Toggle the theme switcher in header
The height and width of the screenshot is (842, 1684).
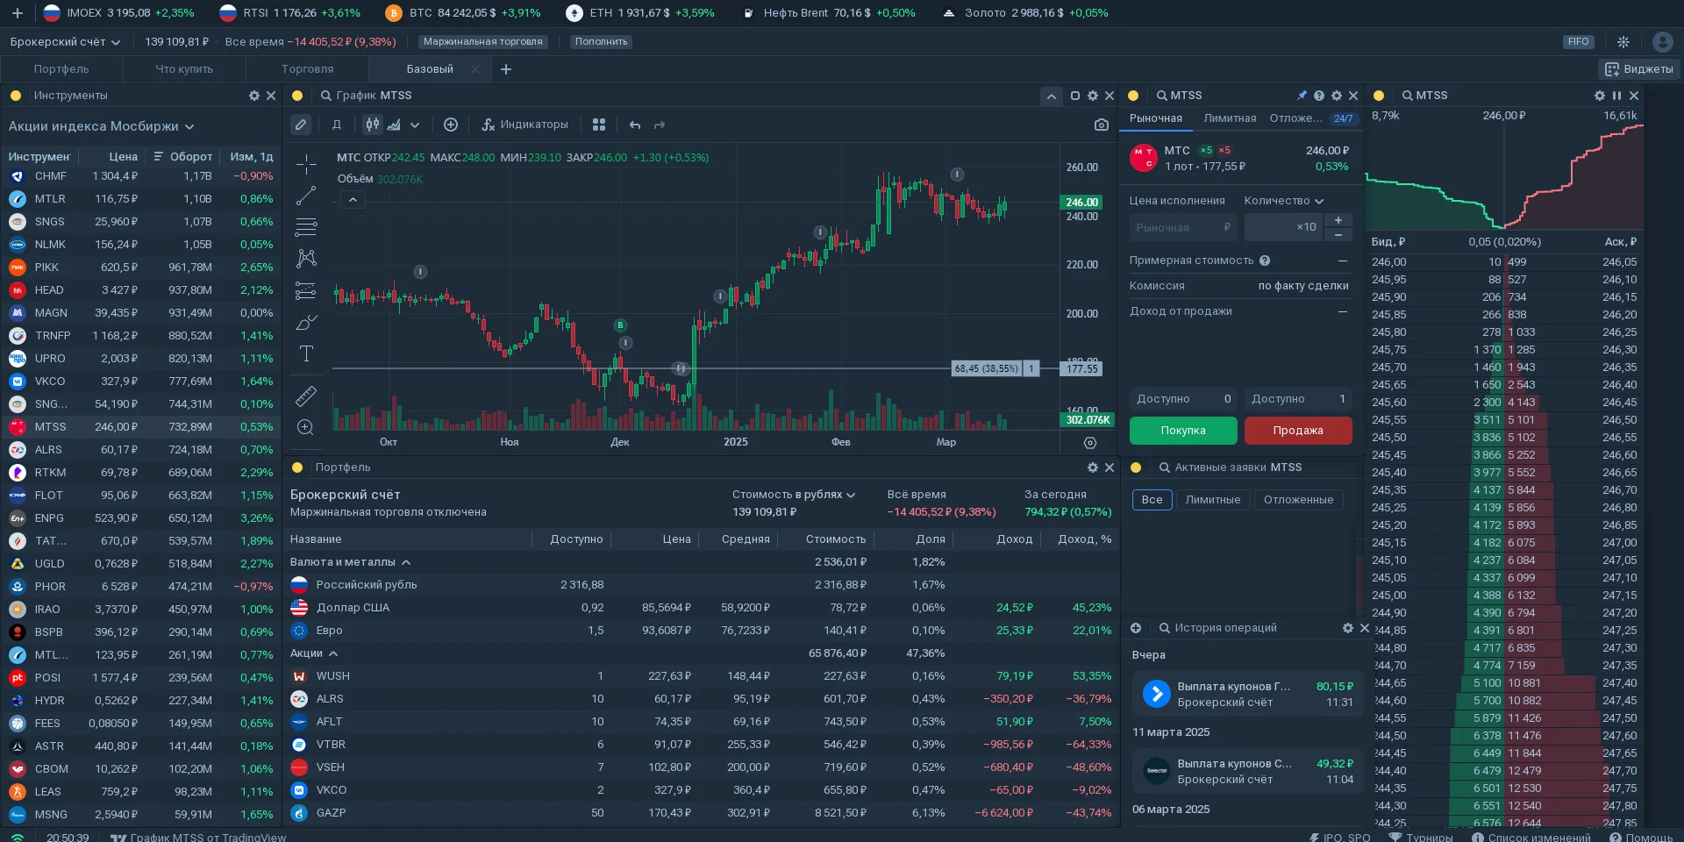1623,42
